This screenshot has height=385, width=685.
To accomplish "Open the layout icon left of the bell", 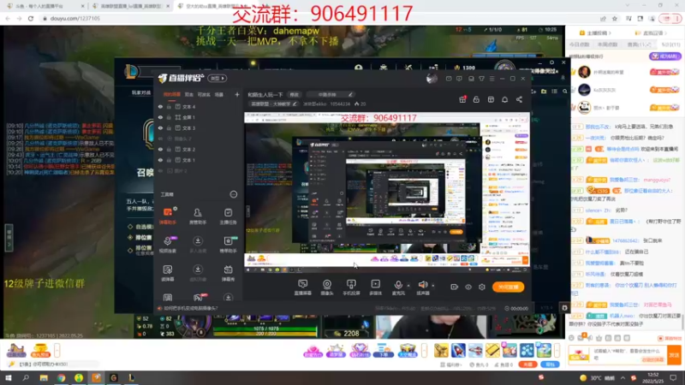I will click(491, 99).
